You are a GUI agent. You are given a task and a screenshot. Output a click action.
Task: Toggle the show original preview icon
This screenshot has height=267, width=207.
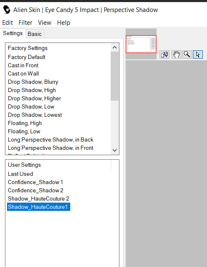point(164,54)
